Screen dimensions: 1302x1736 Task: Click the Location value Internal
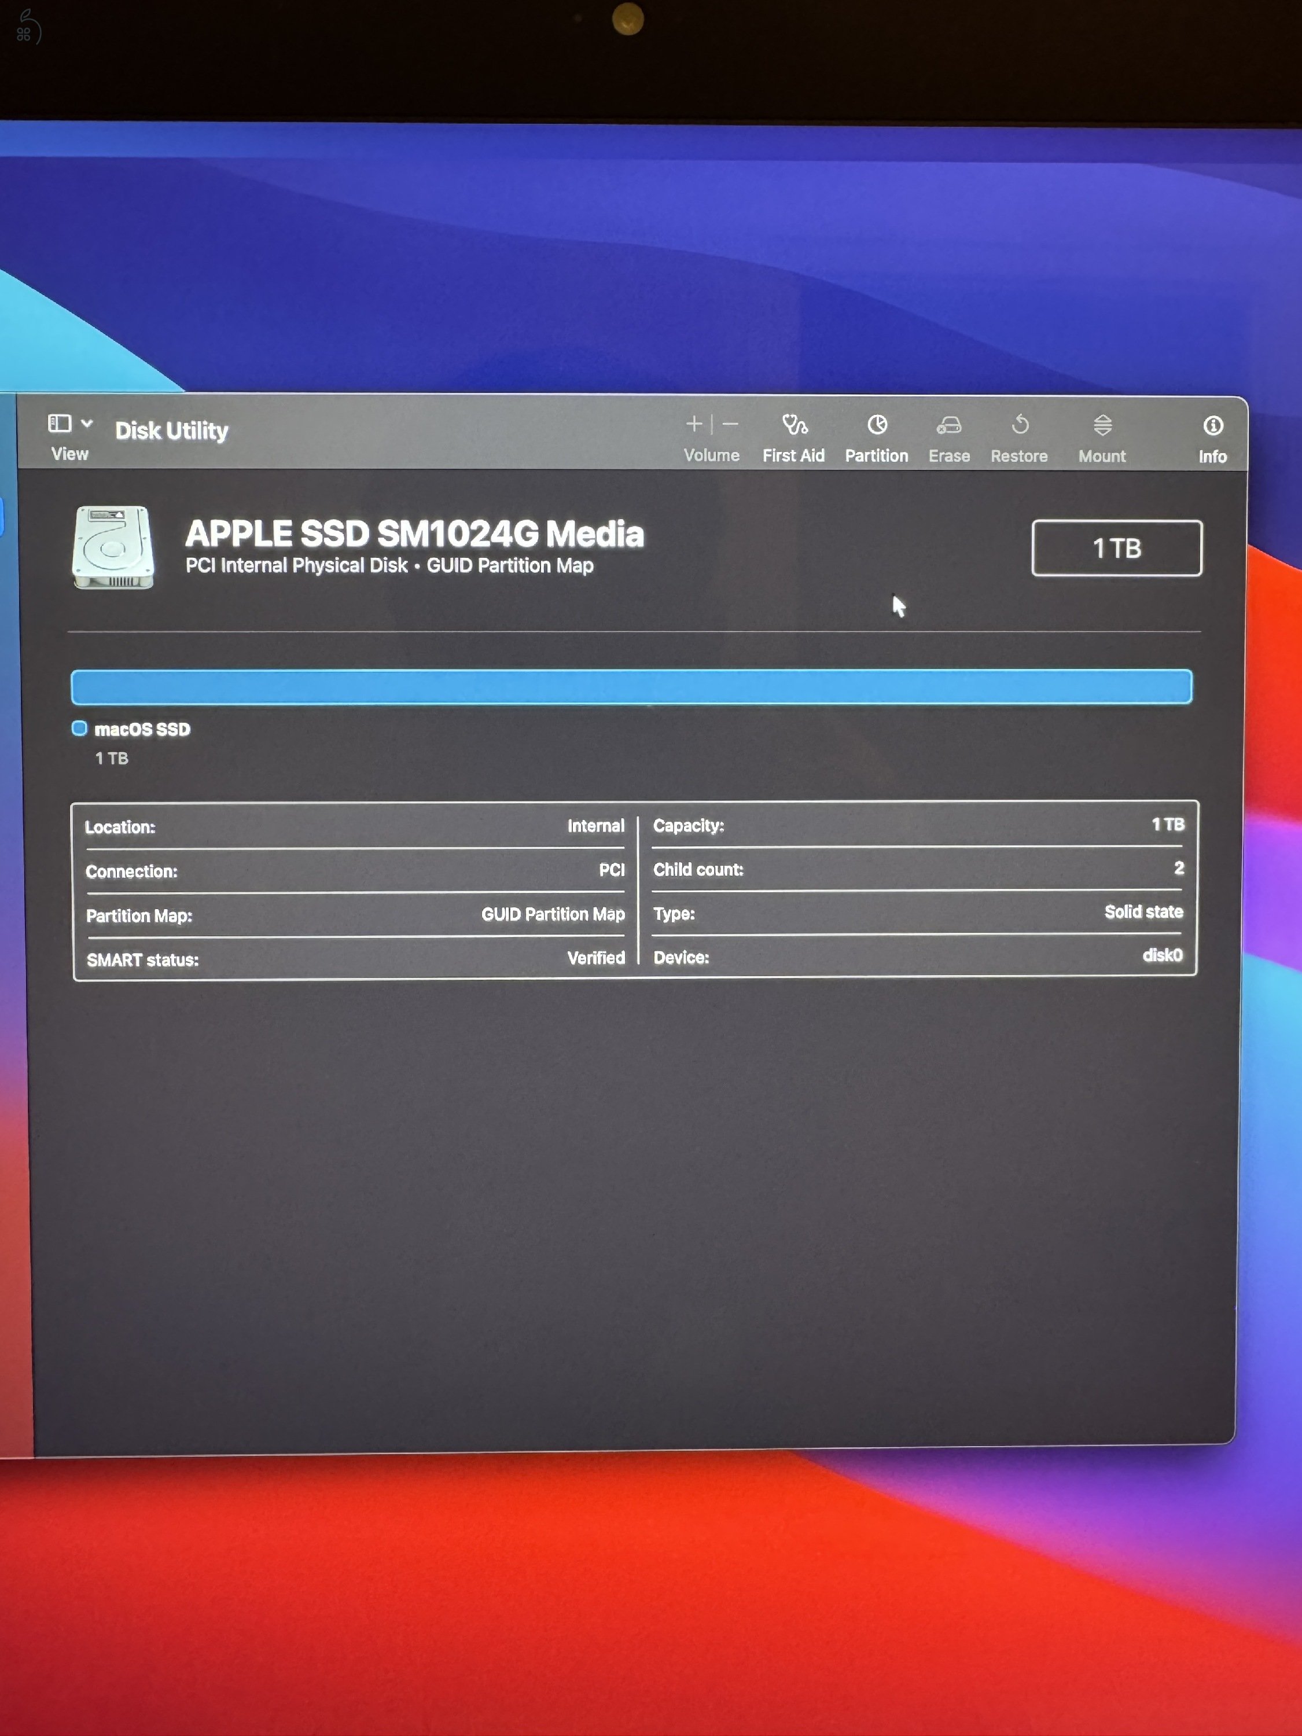(595, 826)
